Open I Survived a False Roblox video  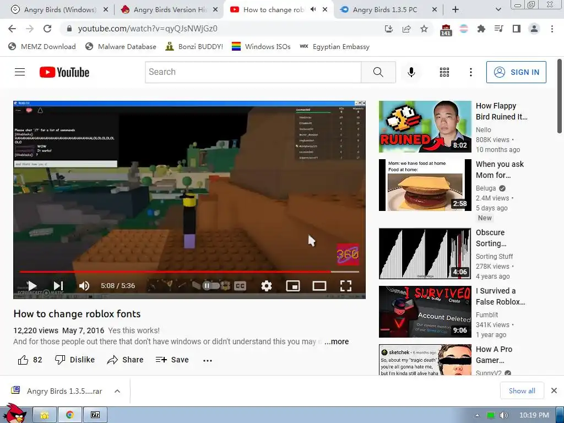500,296
